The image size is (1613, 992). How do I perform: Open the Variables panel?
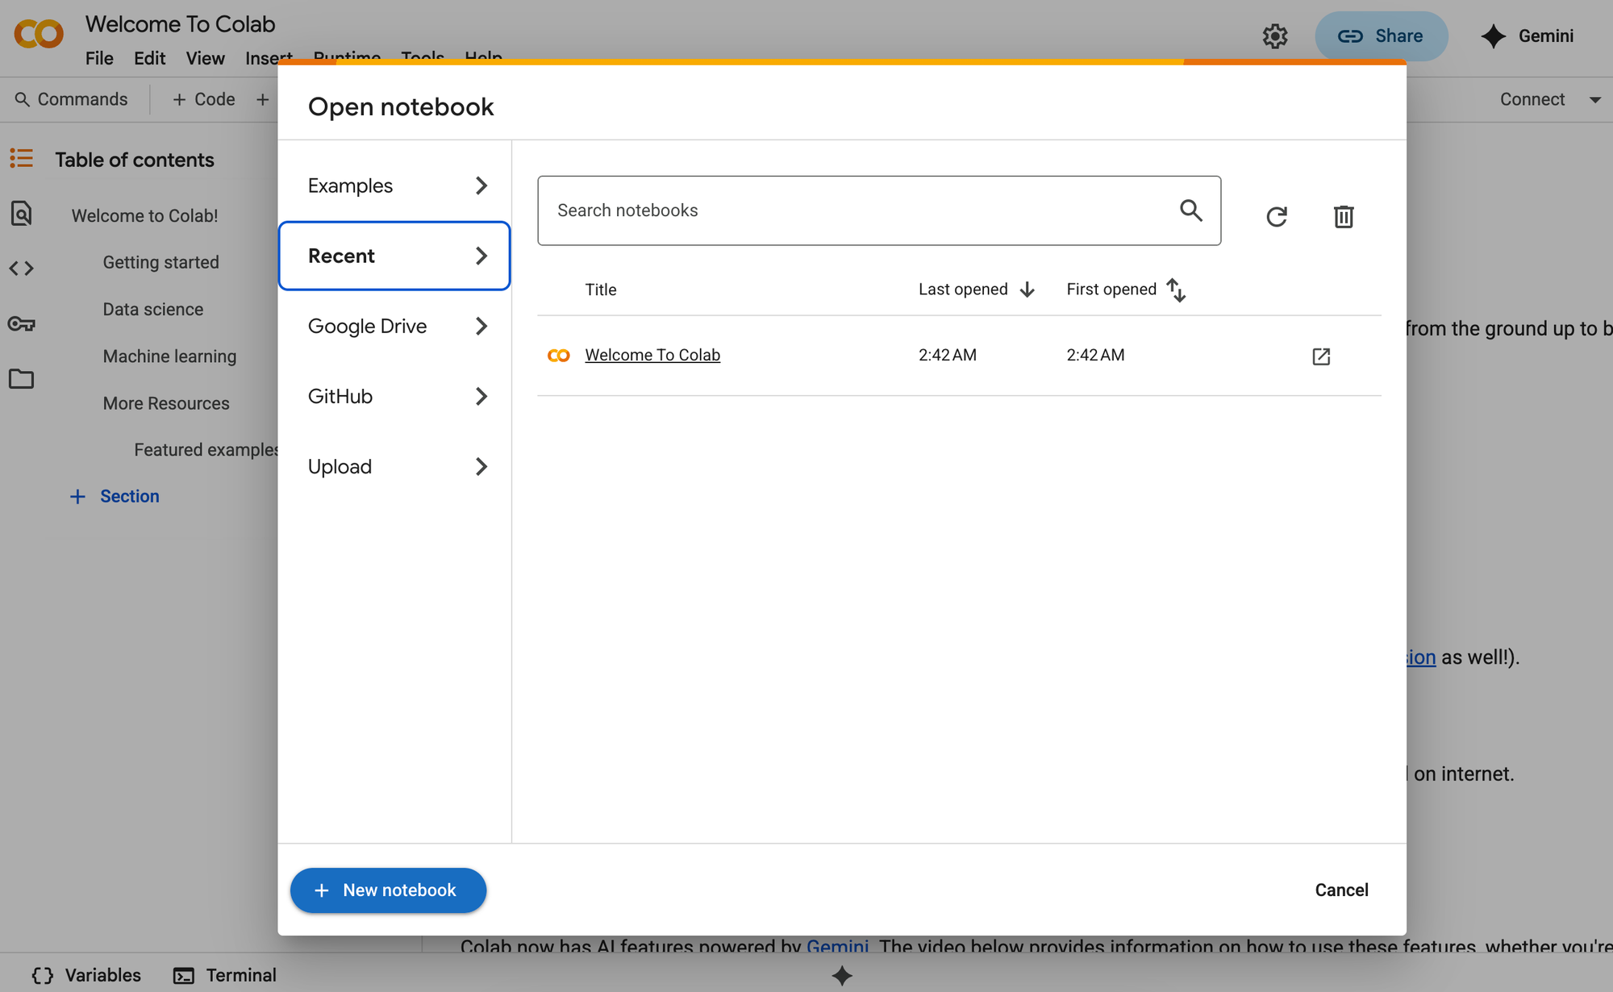86,975
